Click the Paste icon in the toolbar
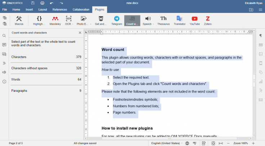Screen dimensions: 265x146 pos(5,24)
